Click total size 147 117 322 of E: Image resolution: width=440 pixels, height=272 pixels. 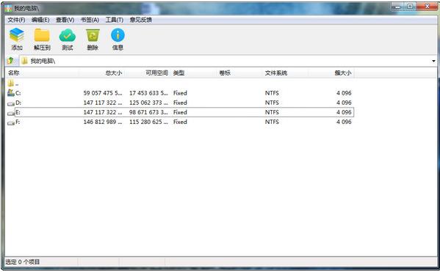coord(103,112)
